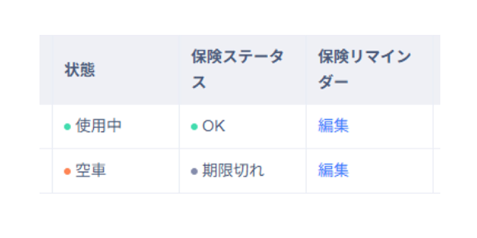The width and height of the screenshot is (477, 238).
Task: Click narrow header cell left of 状態
Action: [x=46, y=70]
